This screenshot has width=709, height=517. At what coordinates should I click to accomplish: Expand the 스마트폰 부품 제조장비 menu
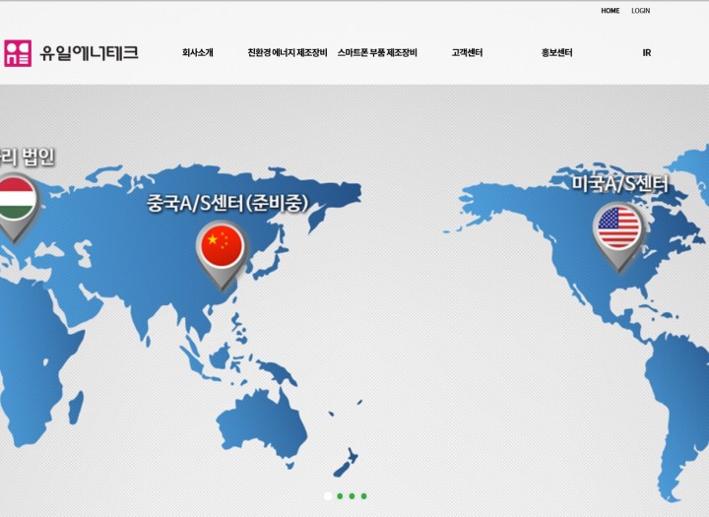tap(377, 53)
